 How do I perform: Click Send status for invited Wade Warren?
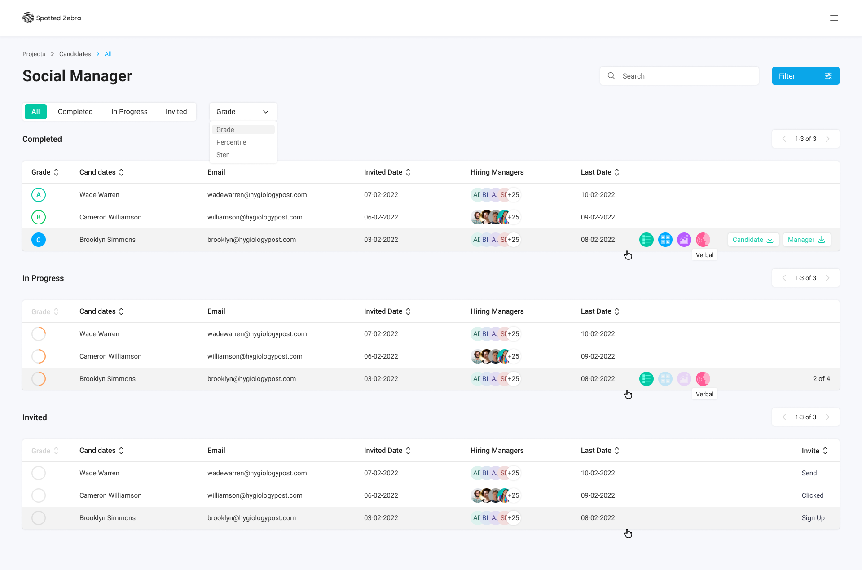pyautogui.click(x=809, y=473)
